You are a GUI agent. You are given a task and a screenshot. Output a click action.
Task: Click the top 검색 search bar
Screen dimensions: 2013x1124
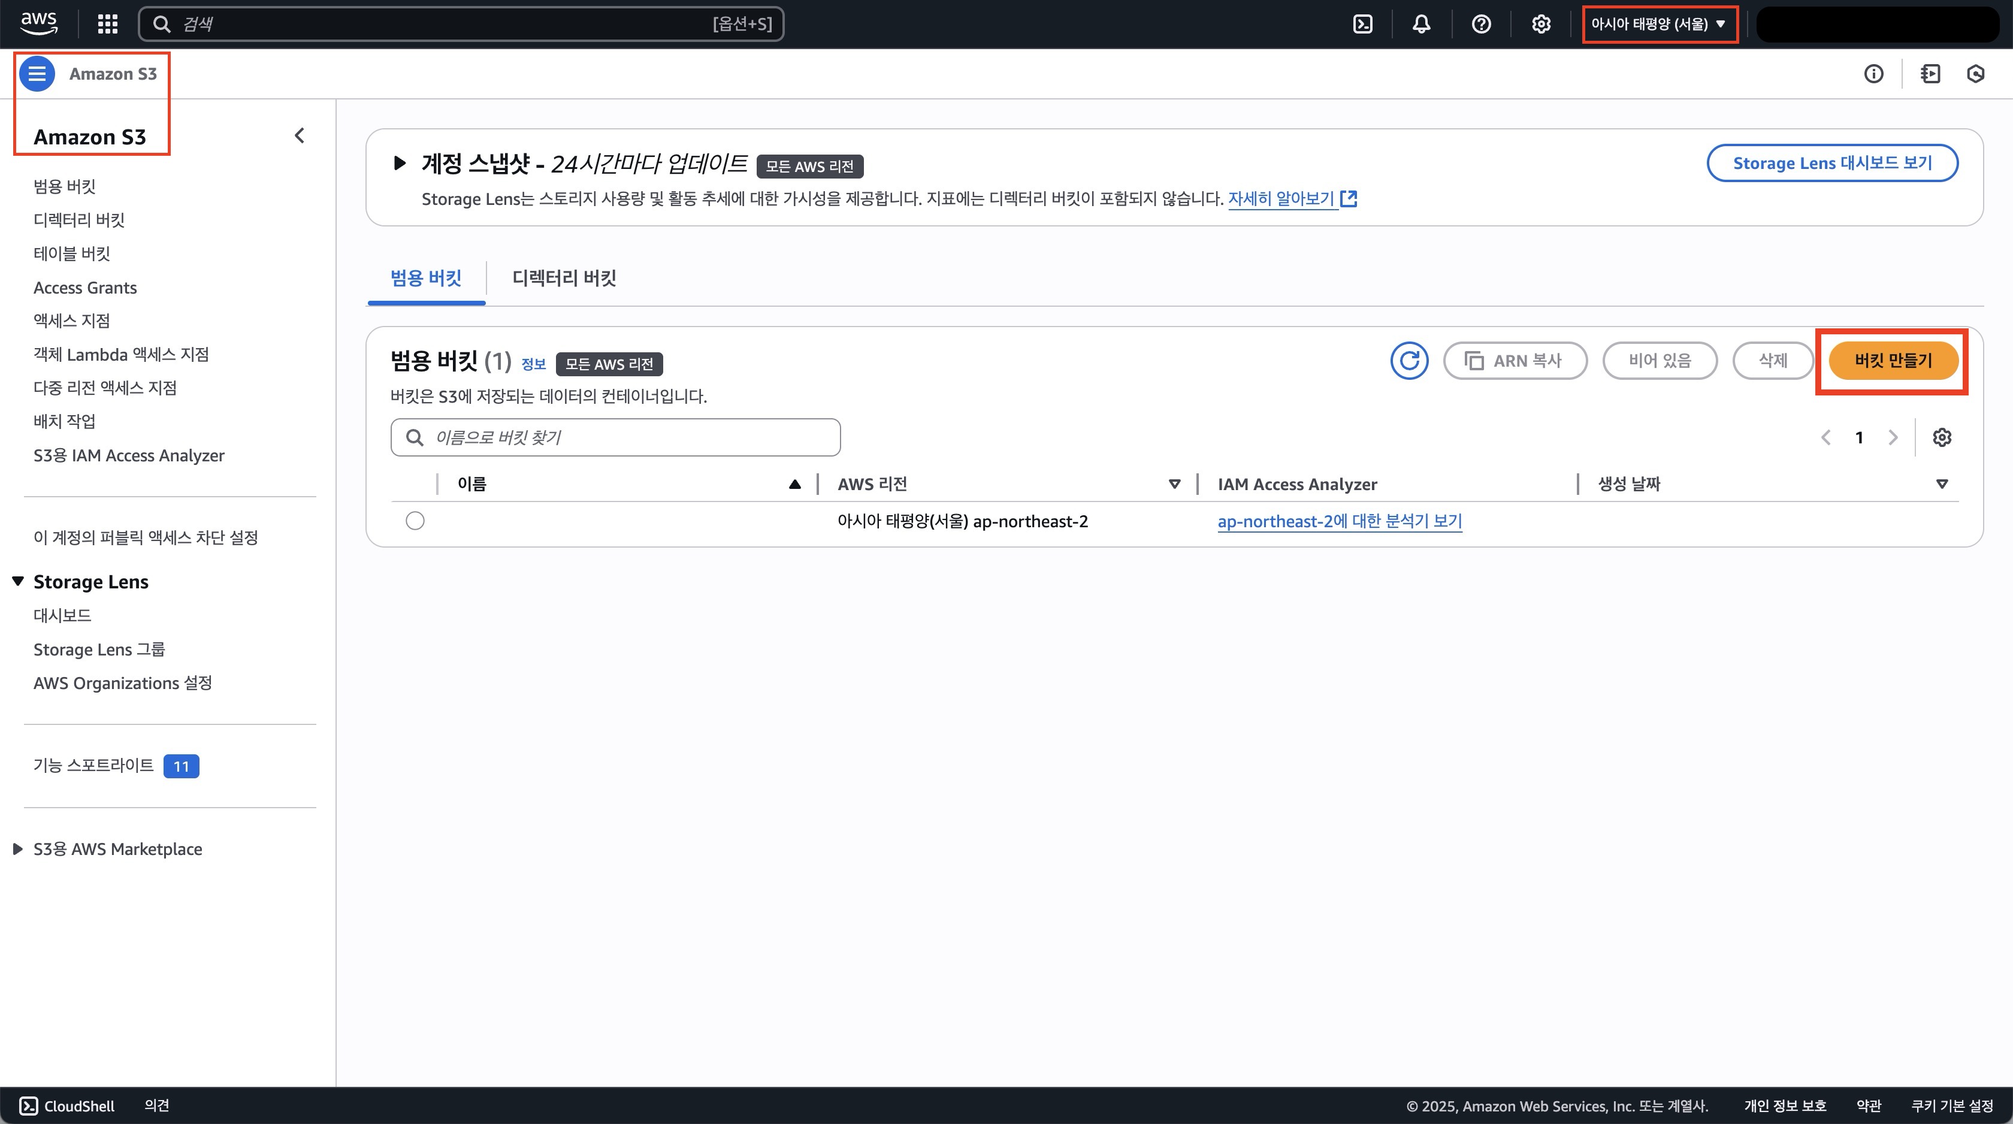click(x=461, y=24)
